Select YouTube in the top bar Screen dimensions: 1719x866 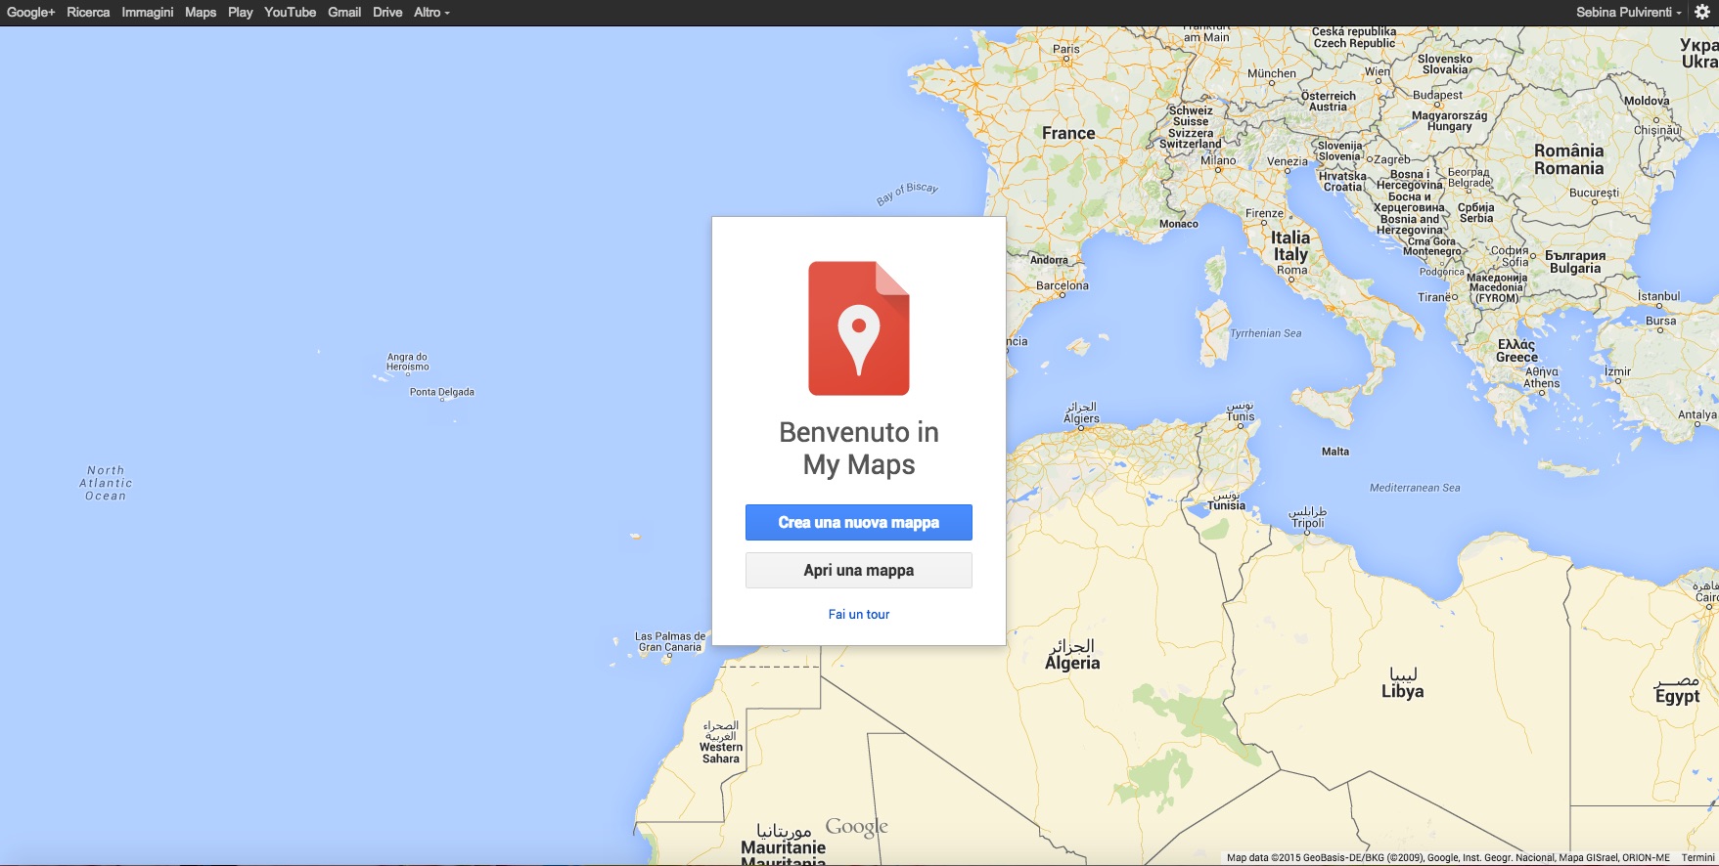291,12
